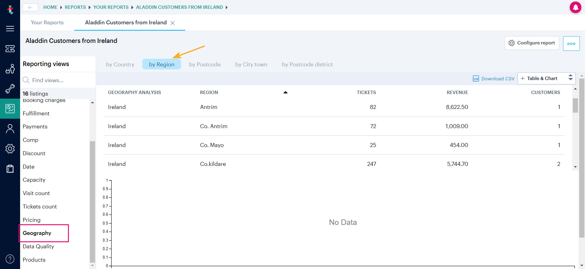
Task: Open the Tickets count reporting view
Action: (x=40, y=207)
